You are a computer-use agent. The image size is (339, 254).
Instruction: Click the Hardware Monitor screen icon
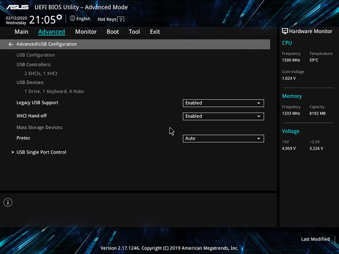point(285,31)
